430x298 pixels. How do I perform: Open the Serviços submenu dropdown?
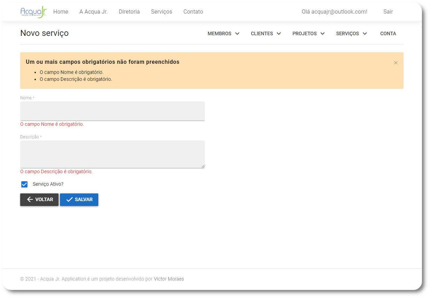click(351, 34)
